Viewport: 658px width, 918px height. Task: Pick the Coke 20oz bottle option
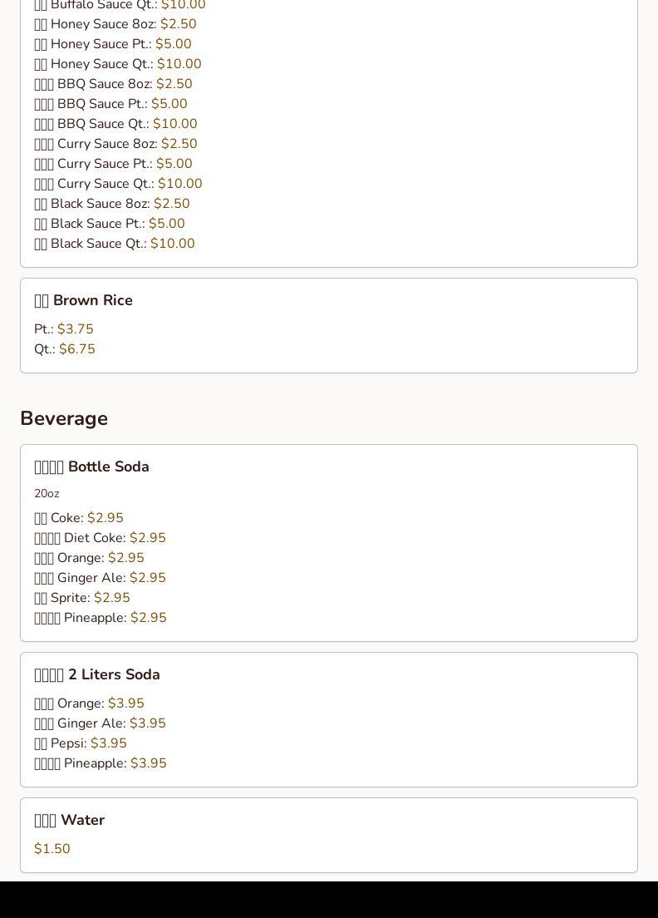tap(79, 517)
